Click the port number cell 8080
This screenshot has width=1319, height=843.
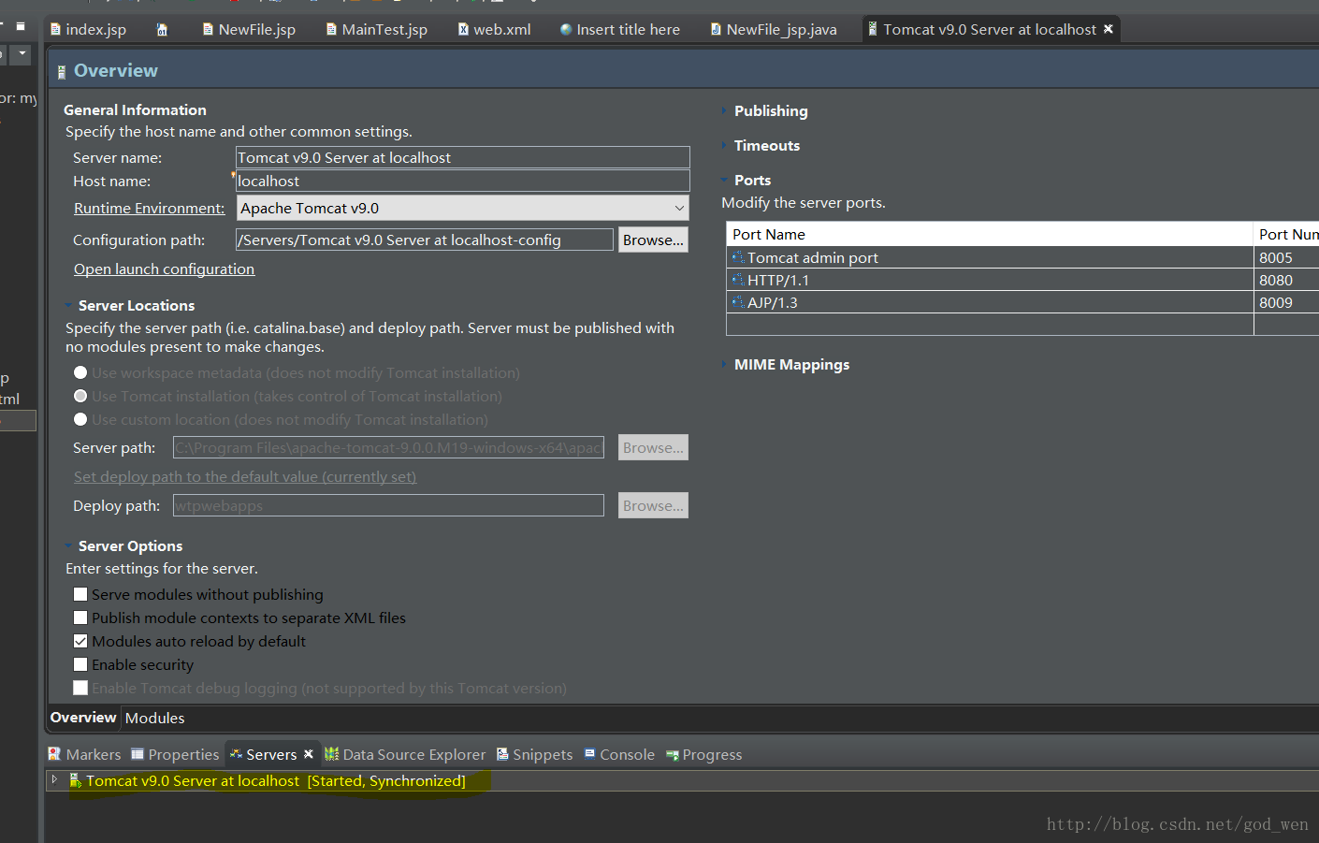(x=1285, y=280)
